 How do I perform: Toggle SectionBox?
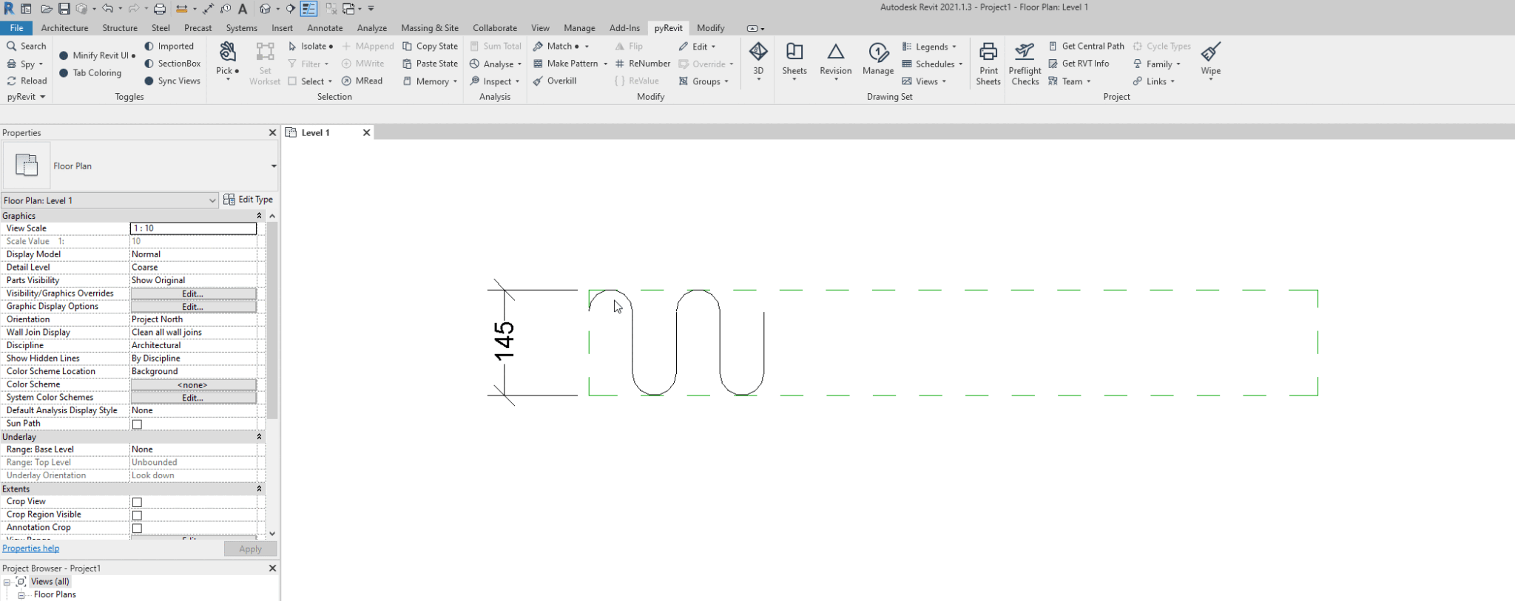point(172,64)
